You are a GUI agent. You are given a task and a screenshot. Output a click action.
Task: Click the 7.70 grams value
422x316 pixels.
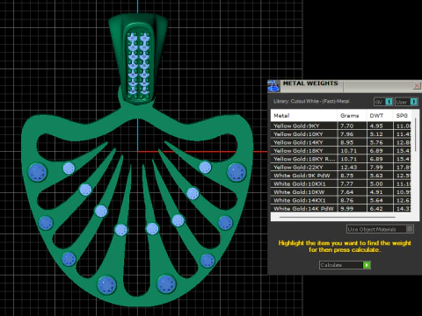click(347, 126)
